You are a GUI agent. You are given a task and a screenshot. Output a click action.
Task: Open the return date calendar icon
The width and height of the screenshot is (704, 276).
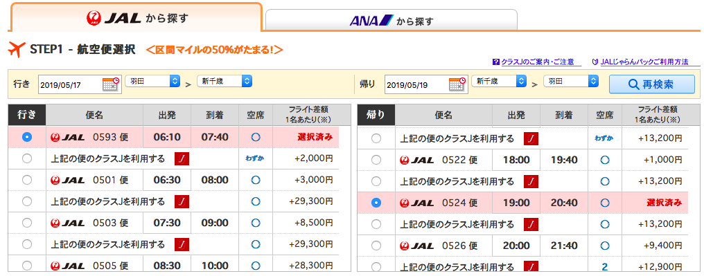coord(457,84)
